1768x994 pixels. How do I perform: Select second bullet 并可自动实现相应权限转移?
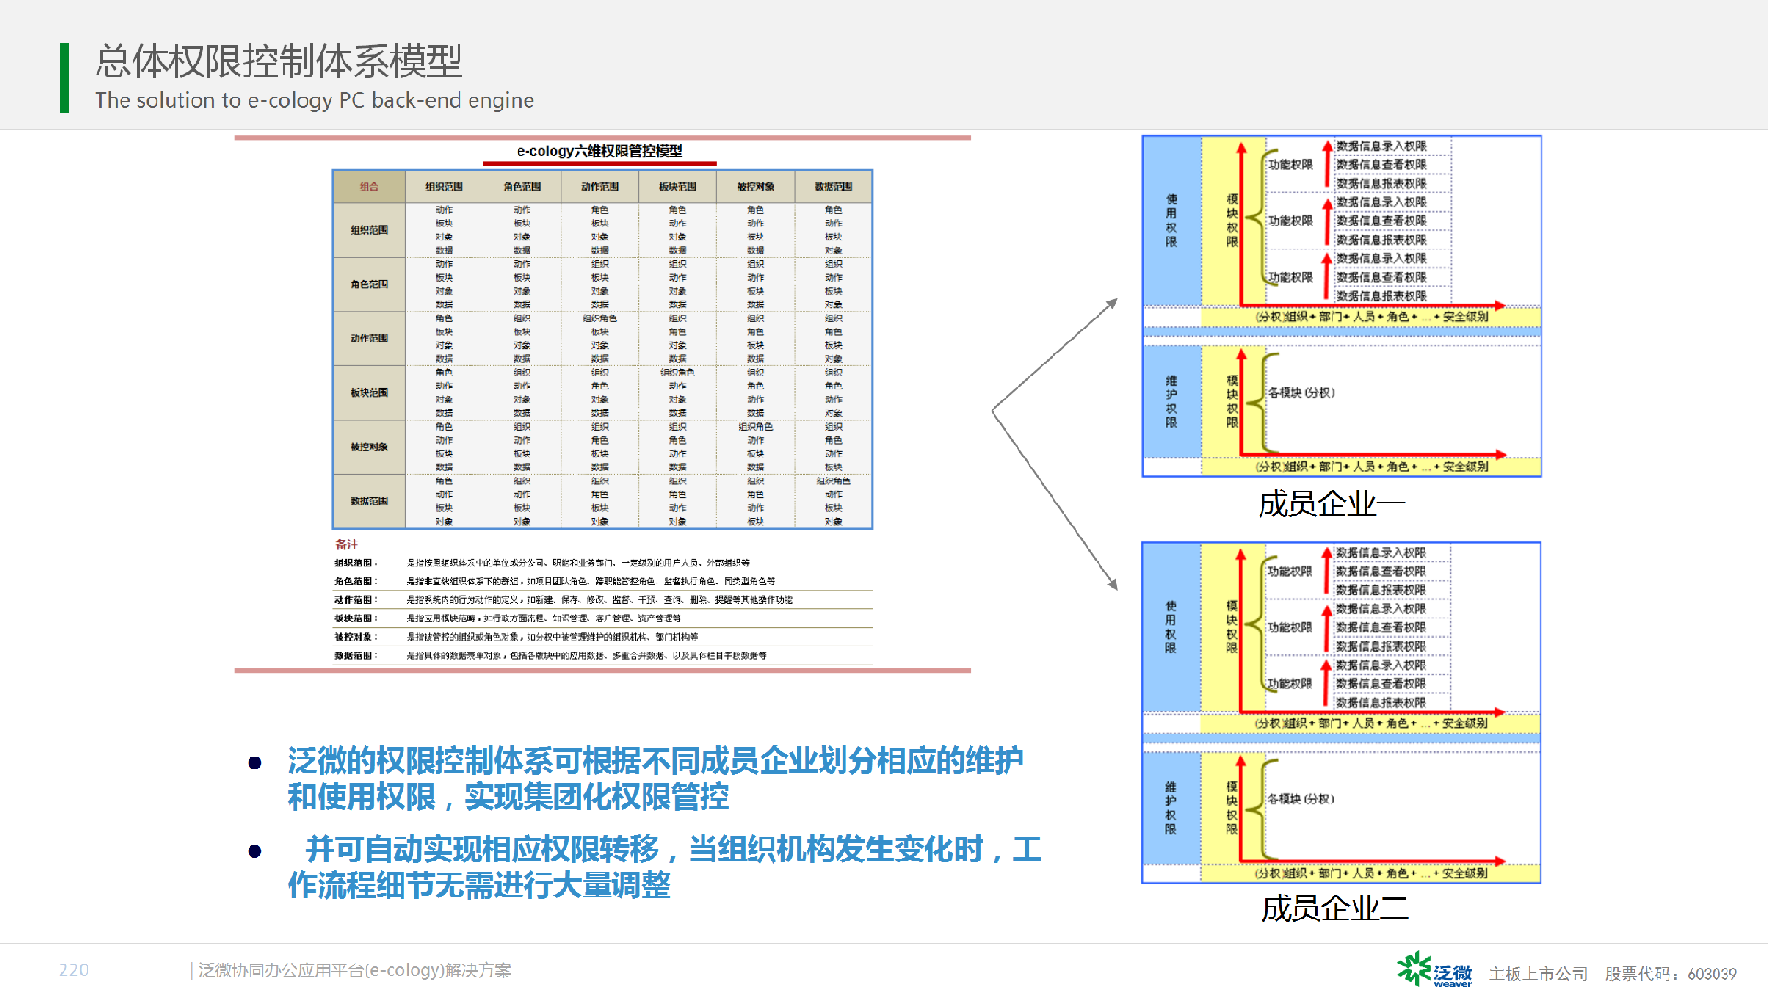click(x=665, y=867)
